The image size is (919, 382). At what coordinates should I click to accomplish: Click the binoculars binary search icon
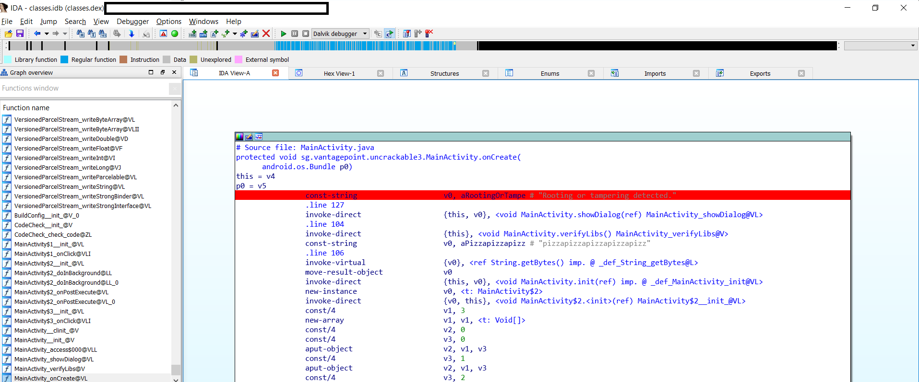pos(103,34)
